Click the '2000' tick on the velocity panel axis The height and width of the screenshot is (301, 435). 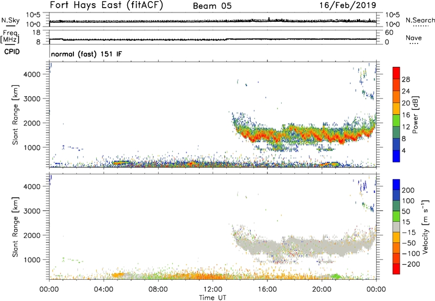click(x=32, y=235)
